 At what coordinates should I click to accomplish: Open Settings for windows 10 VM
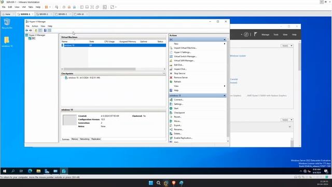coord(178,104)
